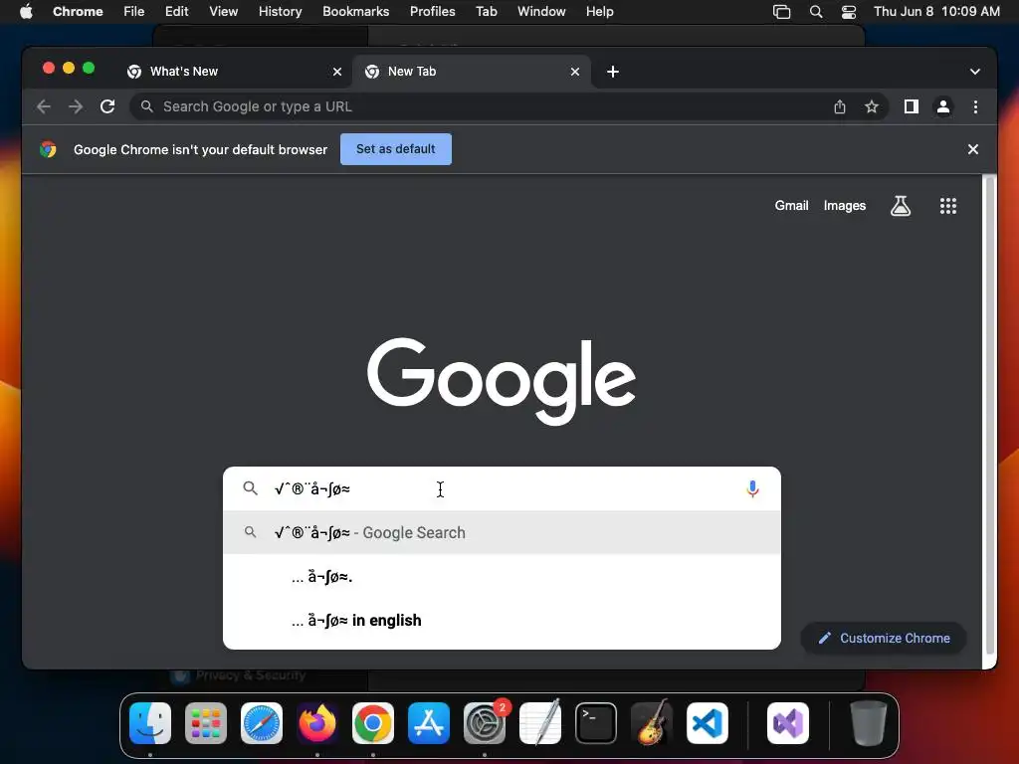
Task: Launch Firefox from the Dock
Action: click(x=317, y=723)
